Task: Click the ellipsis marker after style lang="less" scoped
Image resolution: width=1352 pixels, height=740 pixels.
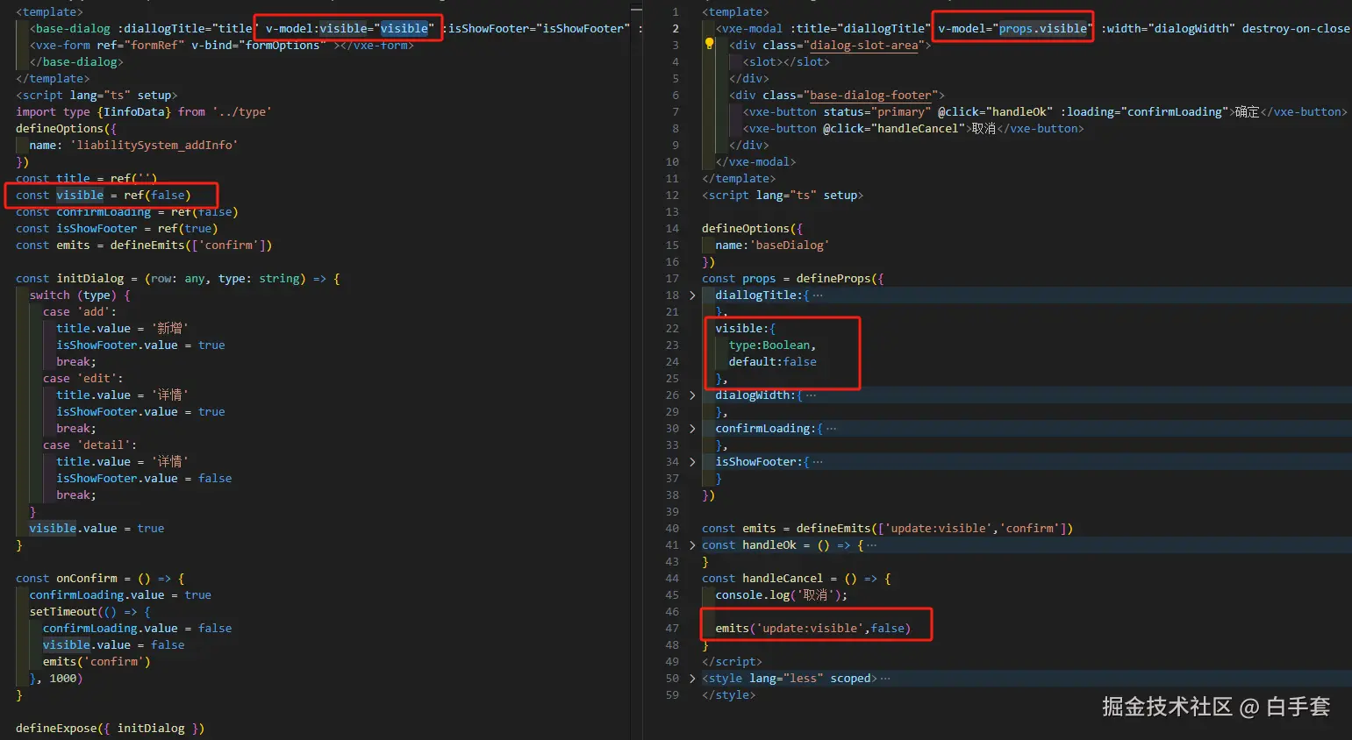Action: pyautogui.click(x=884, y=679)
